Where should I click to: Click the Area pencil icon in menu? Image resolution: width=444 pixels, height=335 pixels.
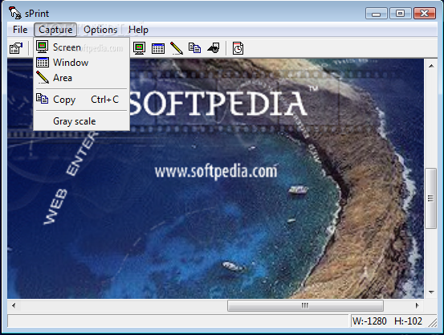point(43,77)
